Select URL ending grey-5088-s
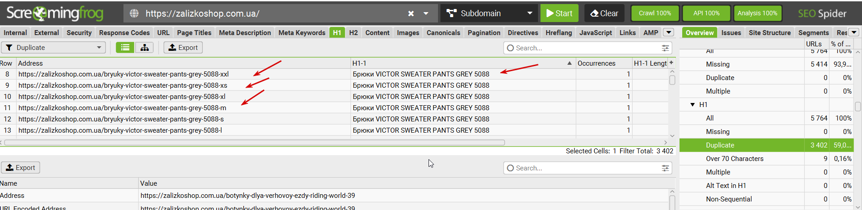The image size is (862, 210). pos(121,119)
